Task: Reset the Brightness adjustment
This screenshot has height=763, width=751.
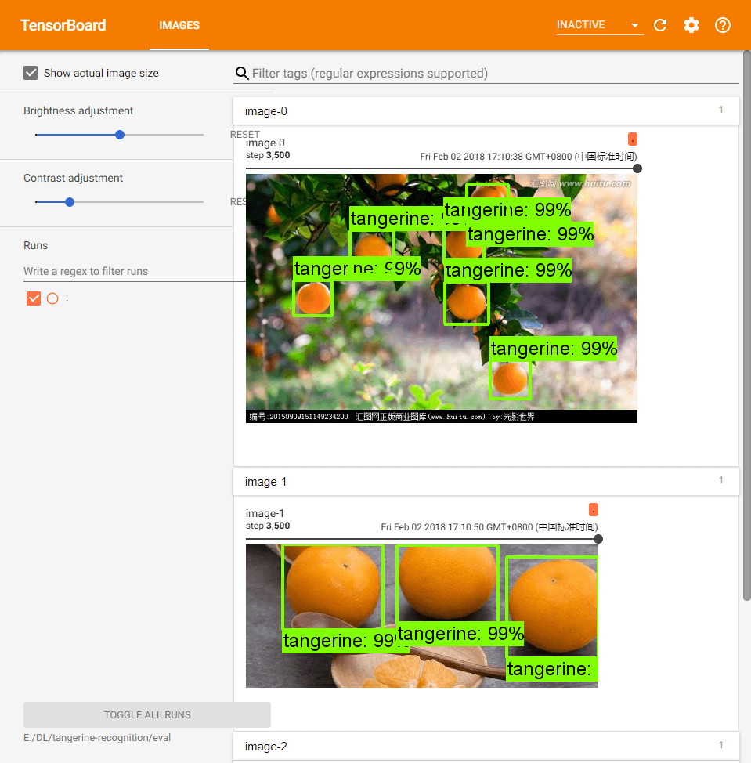Action: [244, 134]
